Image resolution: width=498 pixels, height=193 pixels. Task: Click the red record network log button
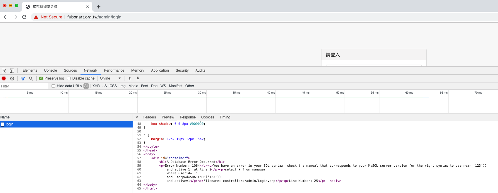pos(4,78)
